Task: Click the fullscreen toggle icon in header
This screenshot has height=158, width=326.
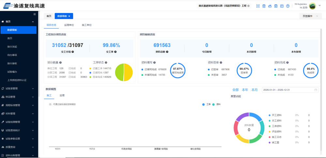Action: click(258, 6)
